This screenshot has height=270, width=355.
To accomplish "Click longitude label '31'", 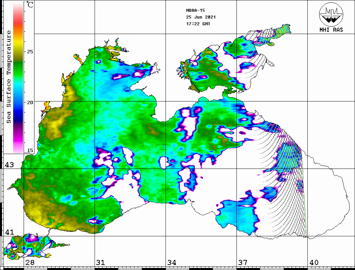I will pos(101,263).
